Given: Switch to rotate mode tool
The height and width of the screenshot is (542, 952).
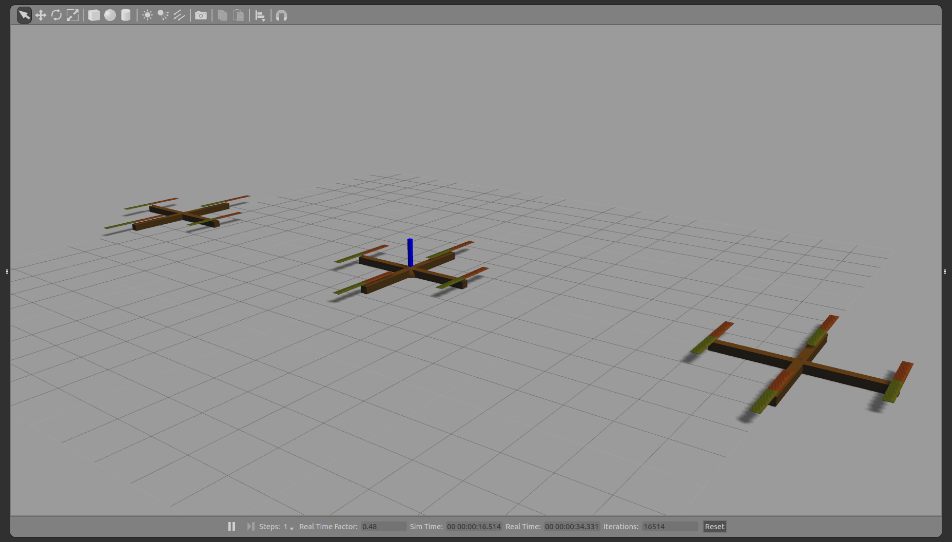Looking at the screenshot, I should pos(56,15).
